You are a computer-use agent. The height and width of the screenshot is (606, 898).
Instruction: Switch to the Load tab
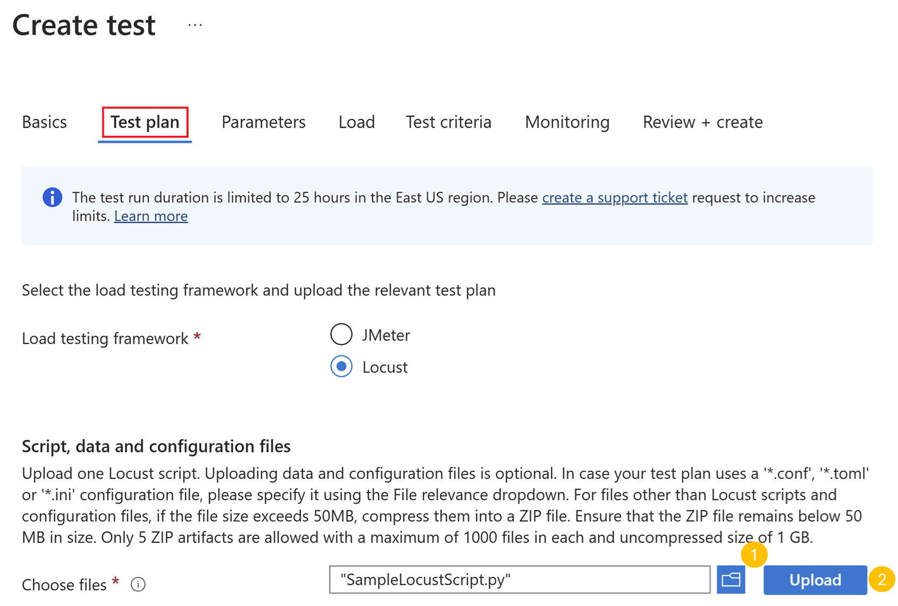pyautogui.click(x=356, y=122)
